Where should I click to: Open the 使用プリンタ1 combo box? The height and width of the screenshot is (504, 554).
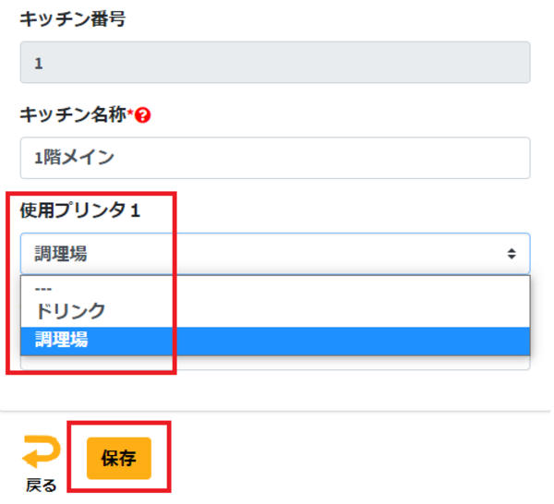click(275, 254)
